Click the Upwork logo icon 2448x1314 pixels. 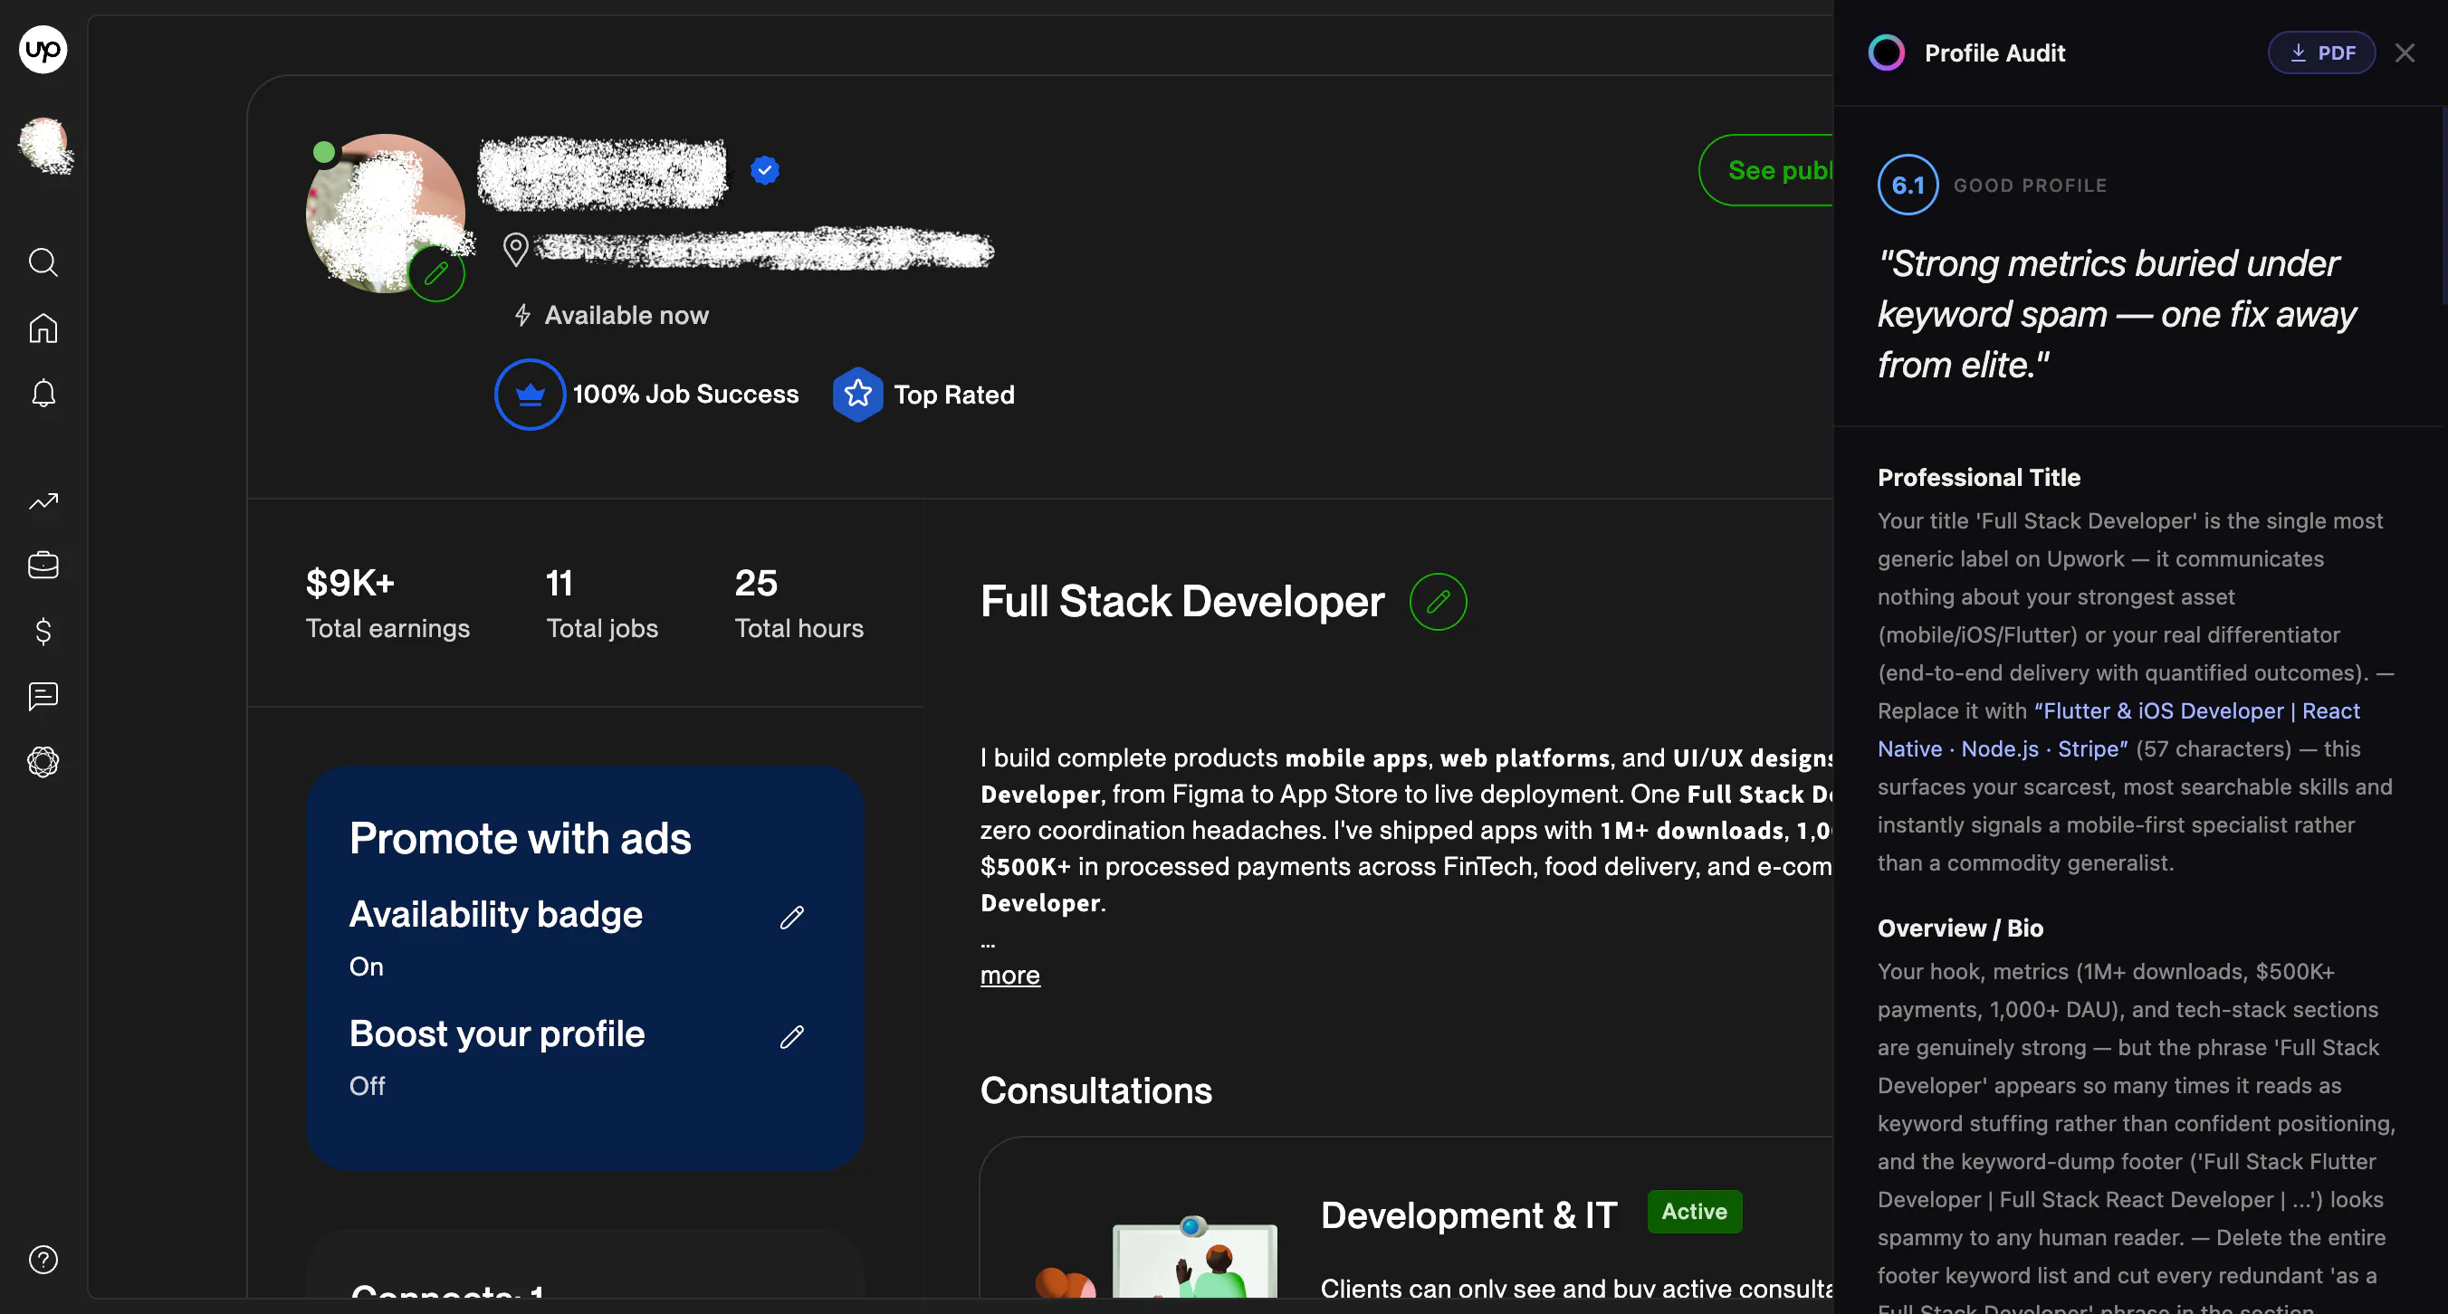(43, 50)
